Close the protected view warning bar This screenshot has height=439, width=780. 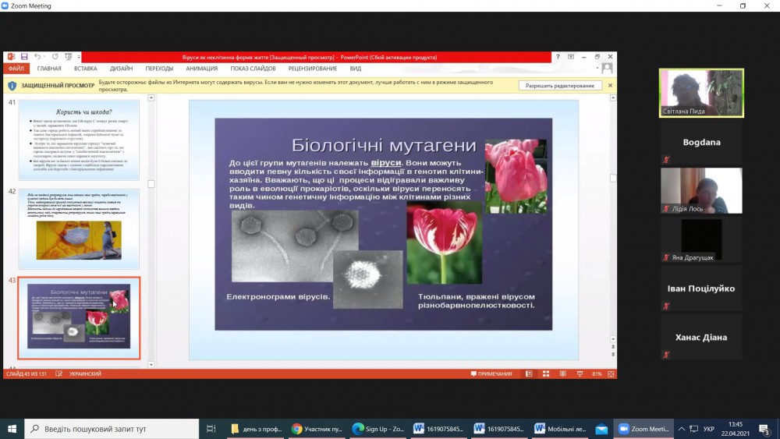click(610, 86)
